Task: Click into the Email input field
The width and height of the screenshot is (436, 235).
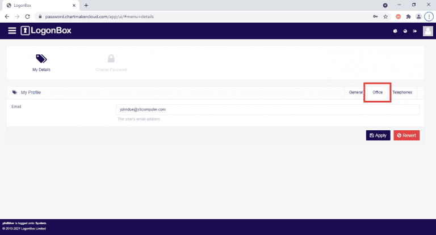Action: 267,109
